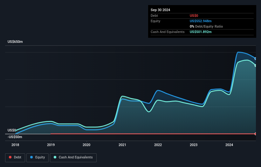
Task: Click the US$501.892m cash value
Action: click(201, 32)
